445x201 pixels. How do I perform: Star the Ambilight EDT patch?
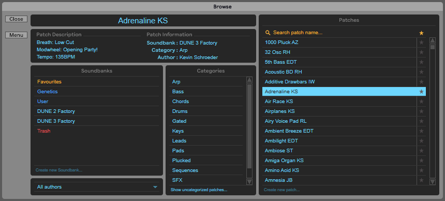coord(421,141)
